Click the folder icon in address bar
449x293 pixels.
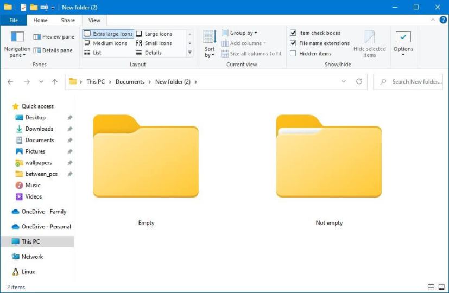(x=73, y=81)
